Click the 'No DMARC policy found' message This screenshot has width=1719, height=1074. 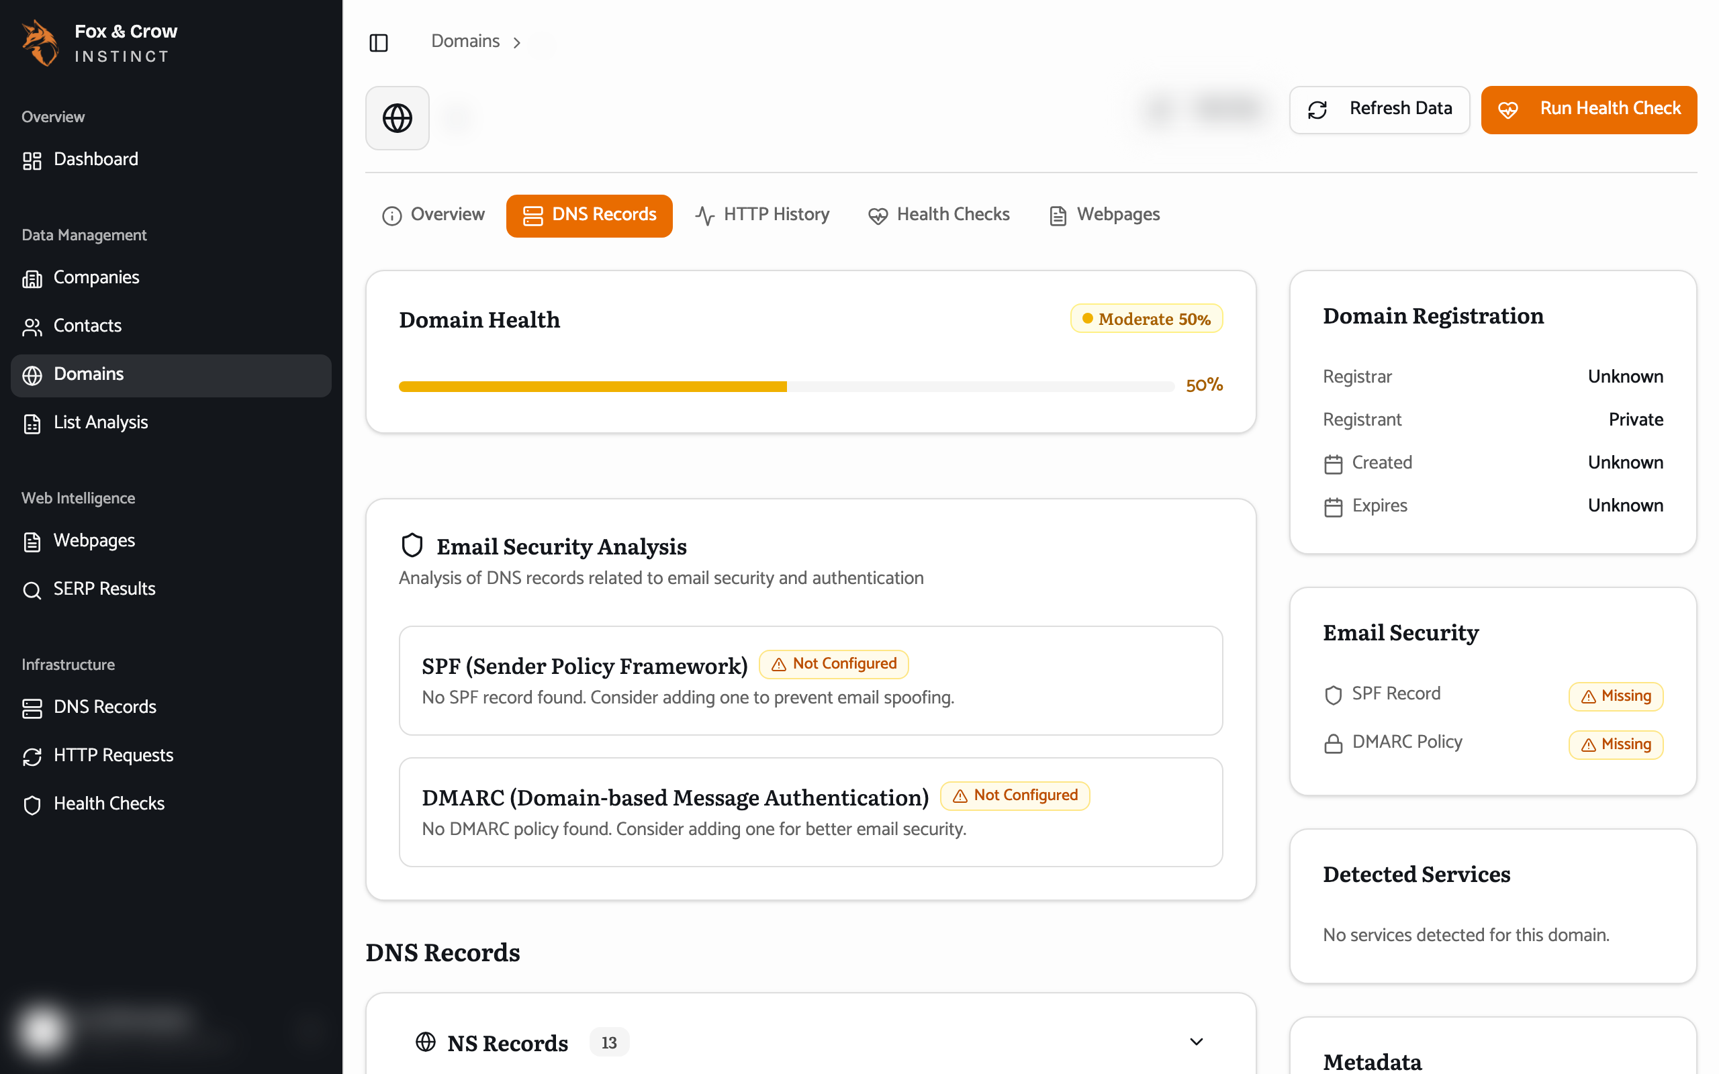(694, 829)
